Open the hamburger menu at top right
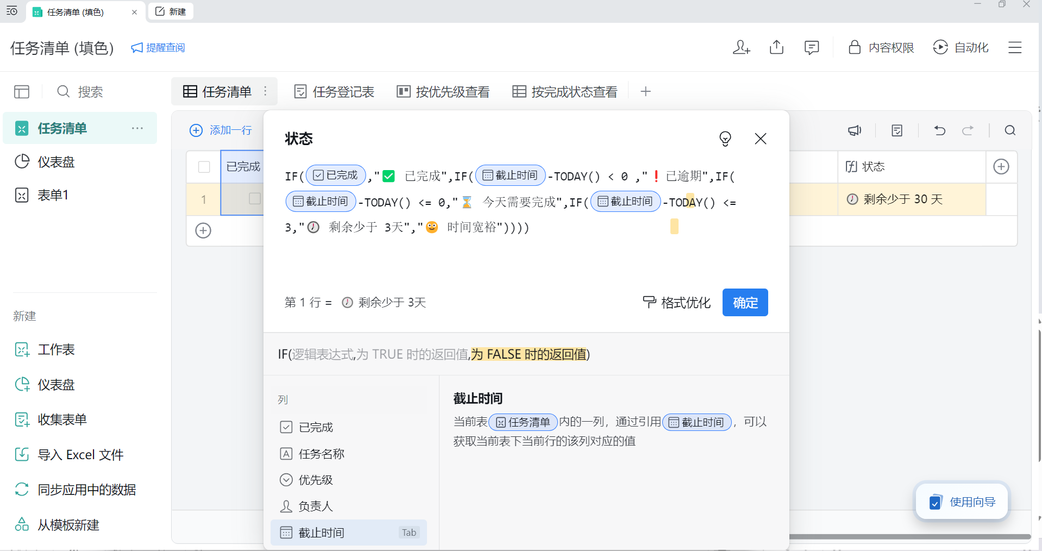This screenshot has height=551, width=1042. coord(1015,48)
